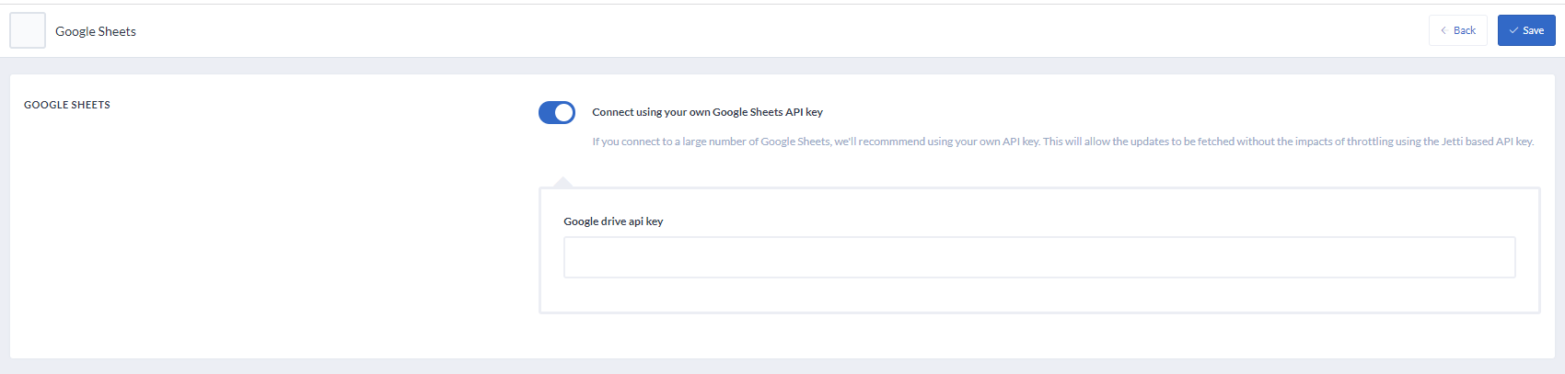The width and height of the screenshot is (1565, 374).
Task: Click the throttling help description text
Action: (1062, 142)
